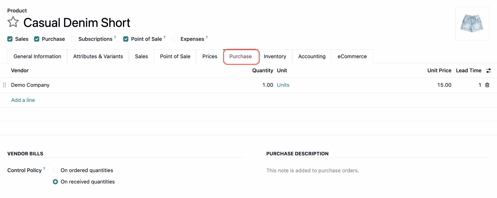Screen dimensions: 497x198
Task: Open the Units unit dropdown link
Action: click(283, 85)
